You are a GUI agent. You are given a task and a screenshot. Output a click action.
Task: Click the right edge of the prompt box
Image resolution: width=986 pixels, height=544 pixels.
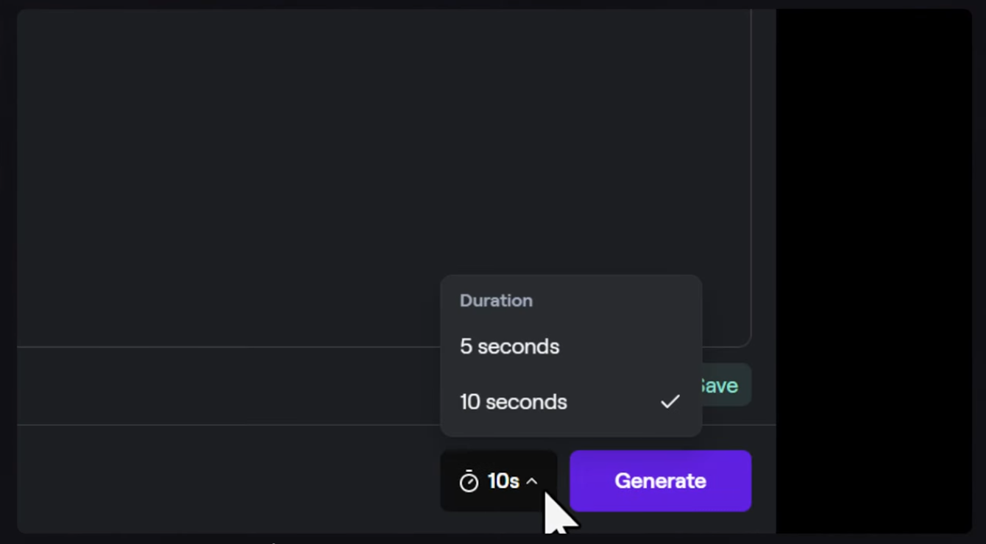coord(751,176)
